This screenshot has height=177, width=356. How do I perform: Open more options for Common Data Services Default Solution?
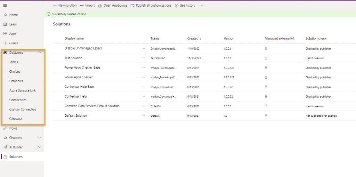tap(143, 106)
